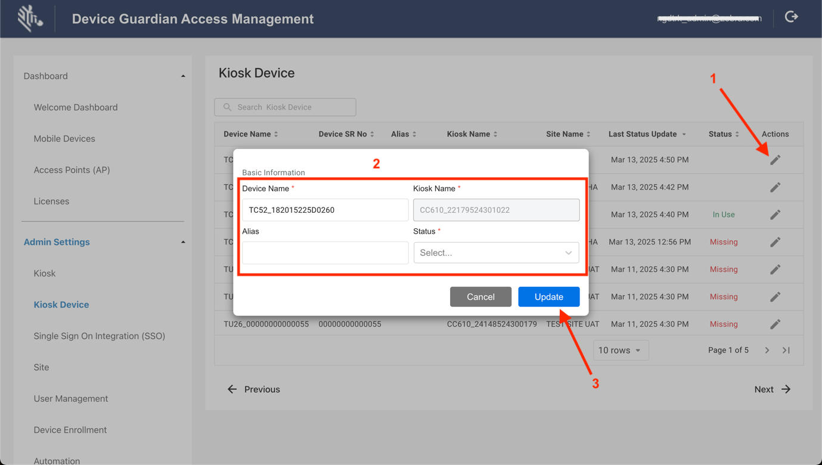Click the Alias input field
Screen dimensions: 822x465
[325, 253]
